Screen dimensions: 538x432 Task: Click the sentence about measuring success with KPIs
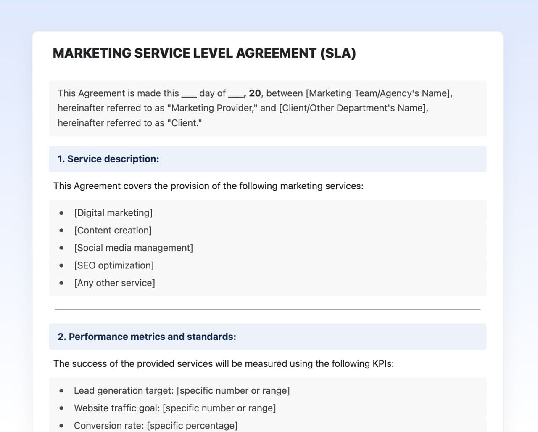tap(224, 364)
